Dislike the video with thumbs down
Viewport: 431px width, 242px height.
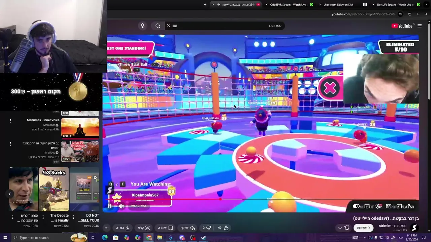pyautogui.click(x=206, y=228)
